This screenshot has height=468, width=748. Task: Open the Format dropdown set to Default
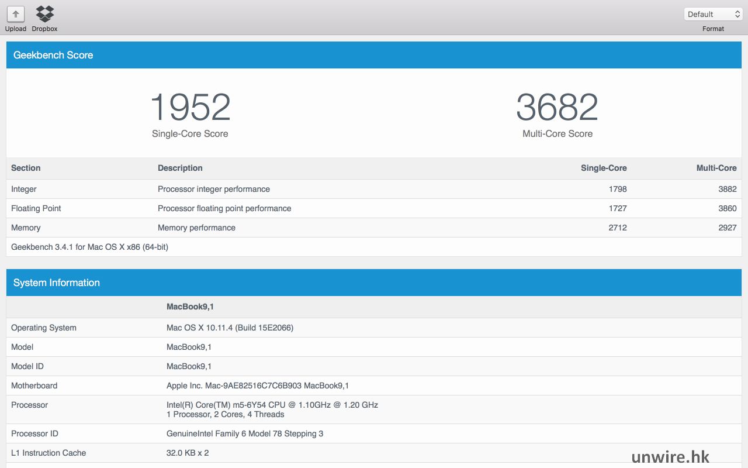tap(713, 14)
